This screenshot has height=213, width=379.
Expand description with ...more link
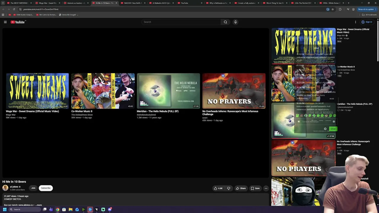coord(38,205)
